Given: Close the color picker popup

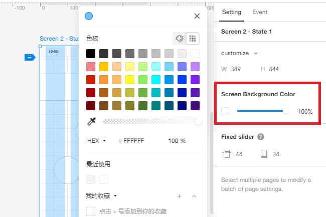Looking at the screenshot, I should coord(197,16).
